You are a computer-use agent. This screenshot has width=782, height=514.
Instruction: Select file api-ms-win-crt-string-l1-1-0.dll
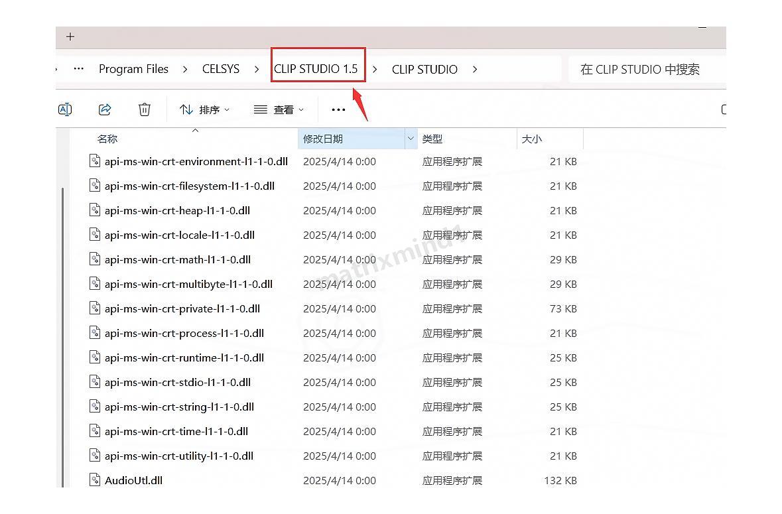pyautogui.click(x=179, y=407)
